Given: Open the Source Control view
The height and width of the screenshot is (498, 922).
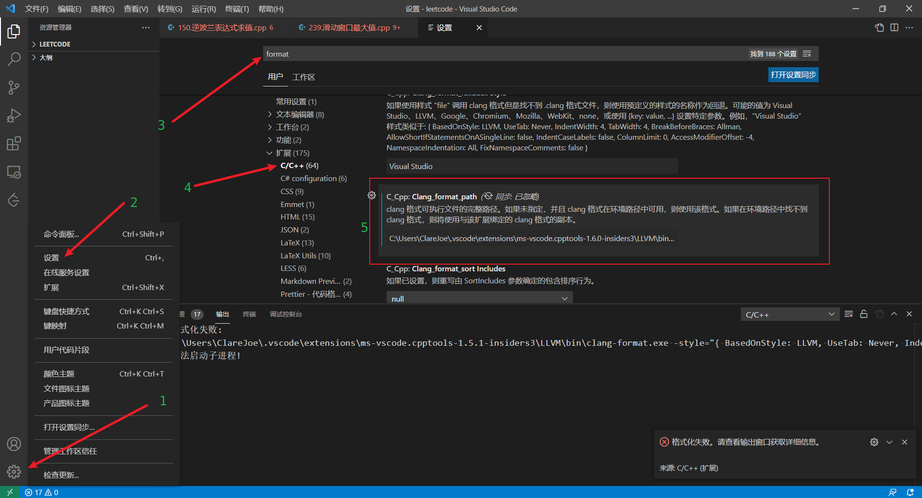Looking at the screenshot, I should (14, 87).
